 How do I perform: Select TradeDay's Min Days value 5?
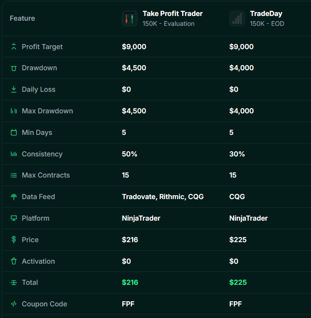pyautogui.click(x=231, y=133)
